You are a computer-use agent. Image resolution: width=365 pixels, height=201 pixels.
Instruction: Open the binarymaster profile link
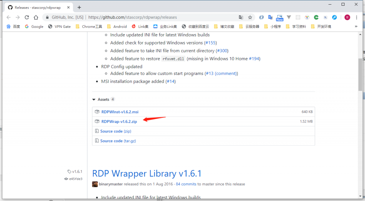coord(111,184)
